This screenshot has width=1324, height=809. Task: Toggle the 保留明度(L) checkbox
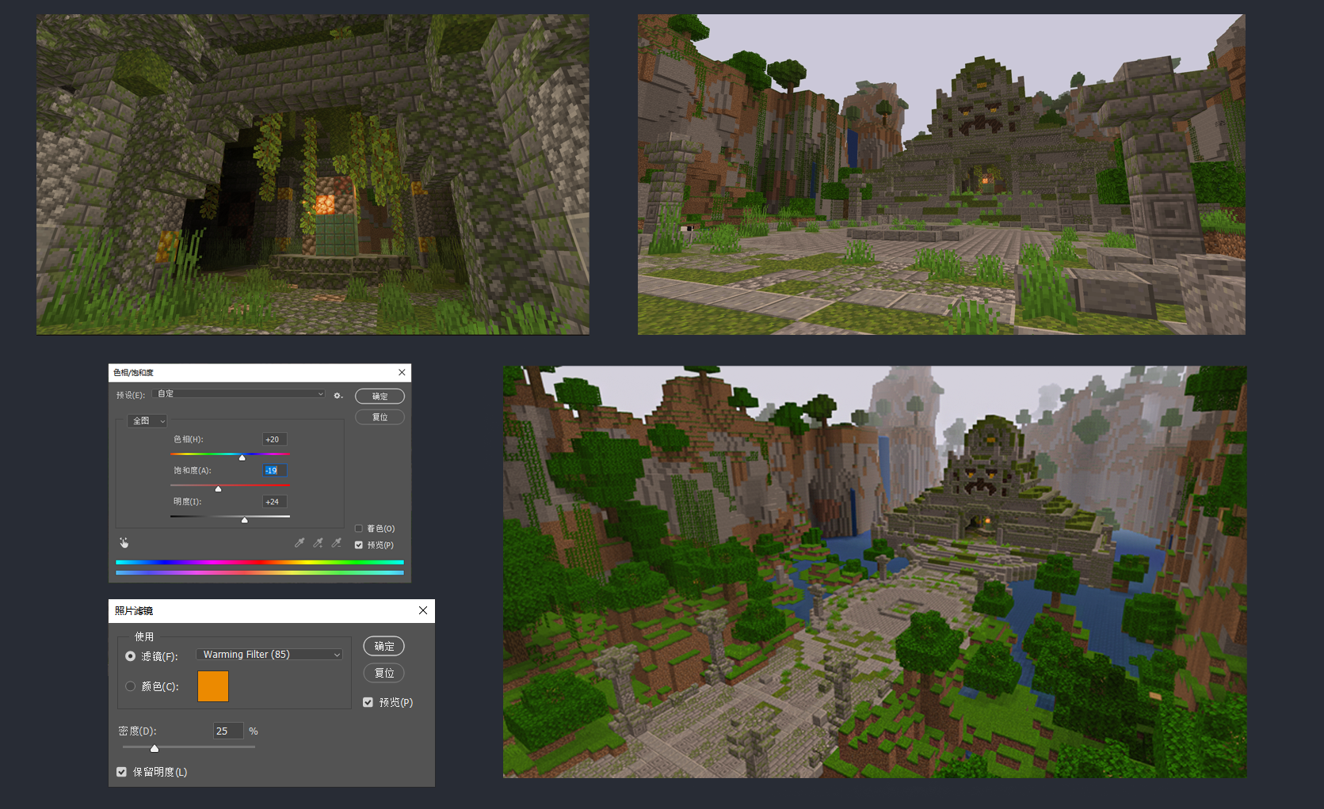coord(121,772)
